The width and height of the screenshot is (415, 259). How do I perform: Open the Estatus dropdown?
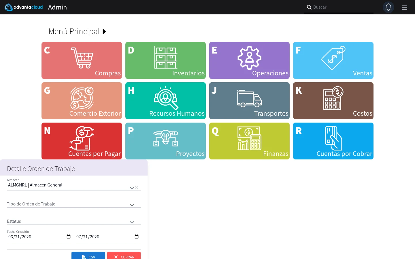point(74,221)
